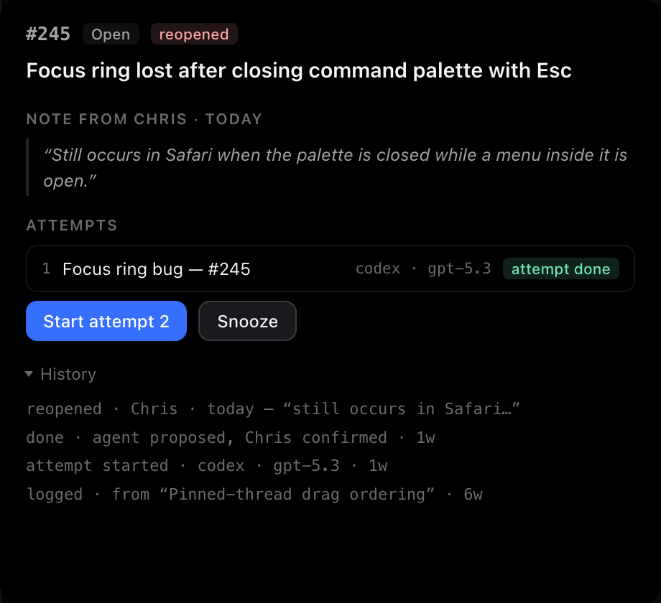Click the Start attempt 2 button
661x603 pixels.
[x=106, y=321]
